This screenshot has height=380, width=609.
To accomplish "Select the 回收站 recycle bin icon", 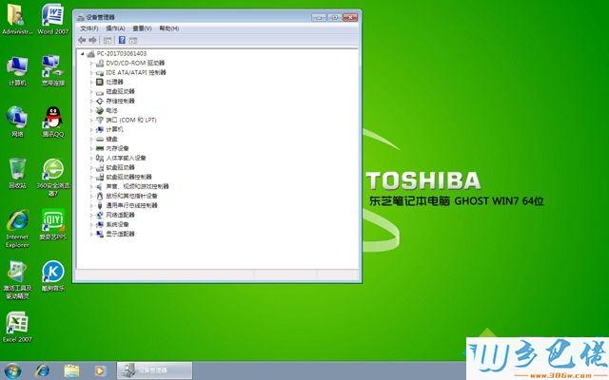I will (17, 173).
